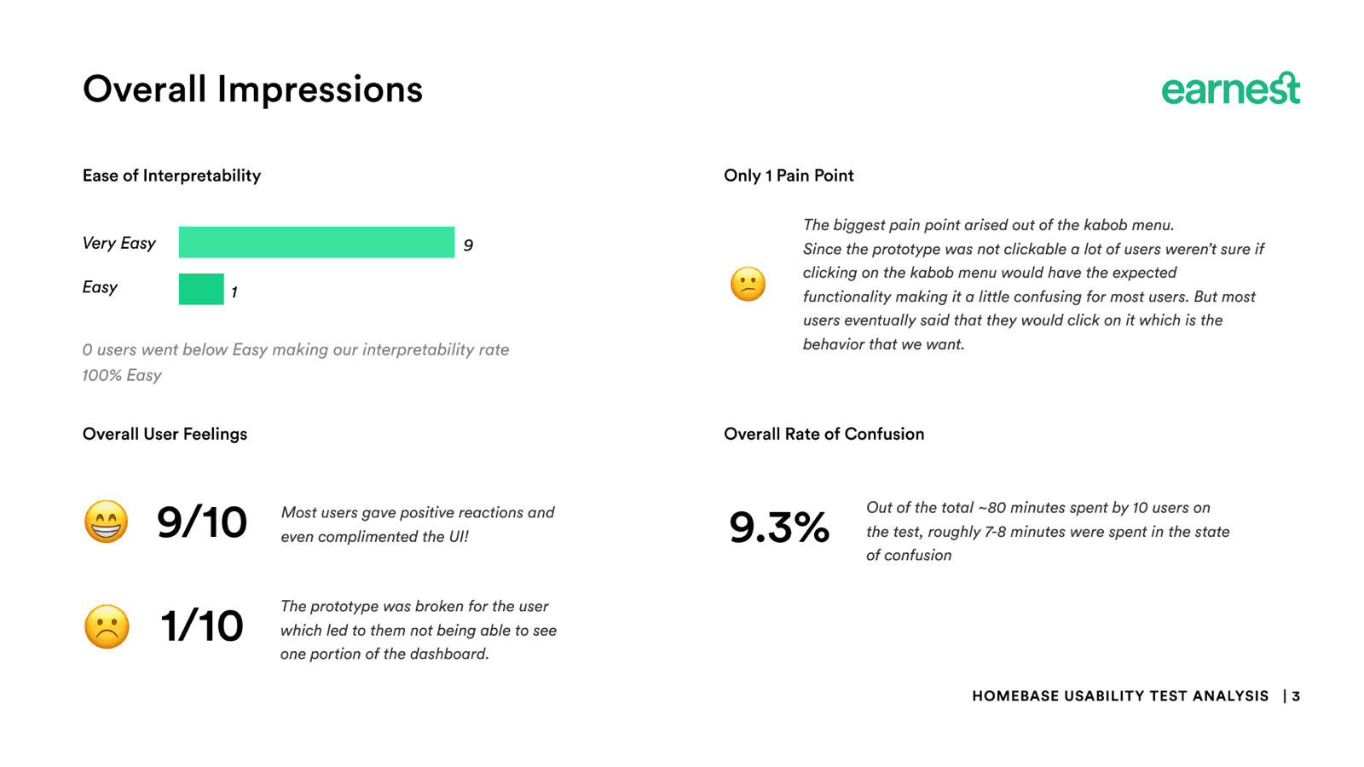Image resolution: width=1364 pixels, height=767 pixels.
Task: Click the frowning emoji beside 1/10
Action: tap(107, 626)
